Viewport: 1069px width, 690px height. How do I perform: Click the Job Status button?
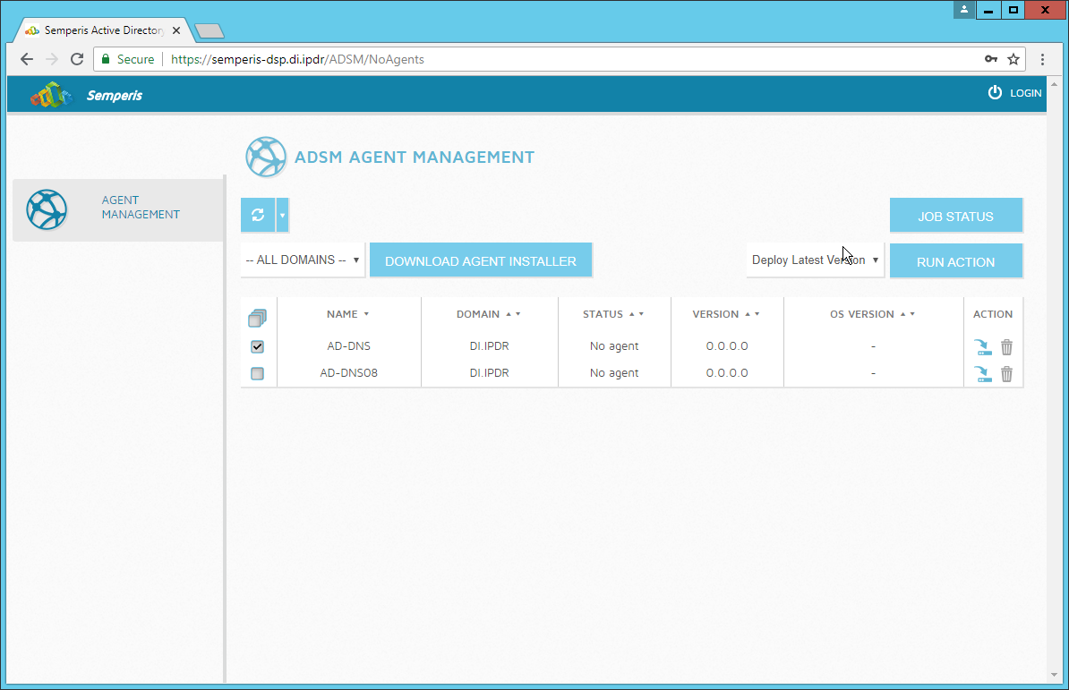955,217
